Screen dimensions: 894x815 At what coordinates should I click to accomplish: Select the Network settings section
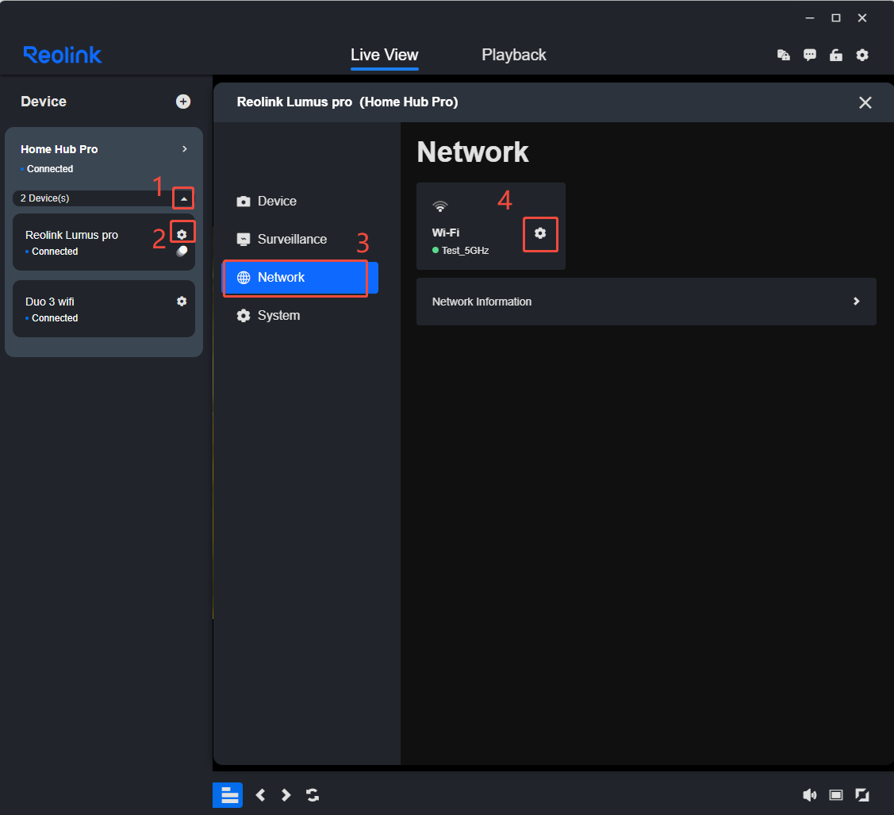(x=300, y=277)
